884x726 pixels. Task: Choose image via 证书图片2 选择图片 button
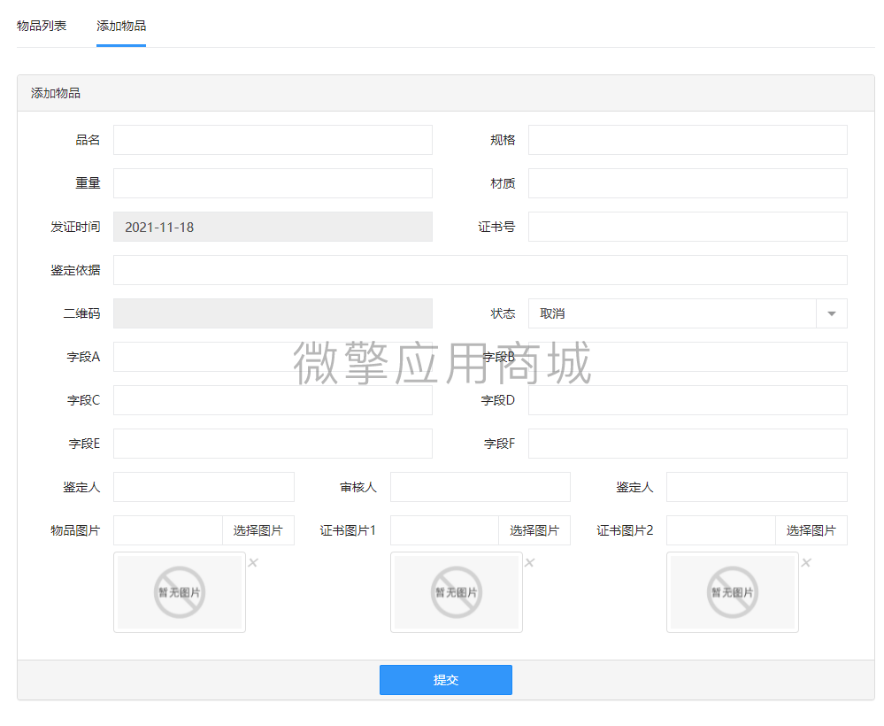(811, 531)
